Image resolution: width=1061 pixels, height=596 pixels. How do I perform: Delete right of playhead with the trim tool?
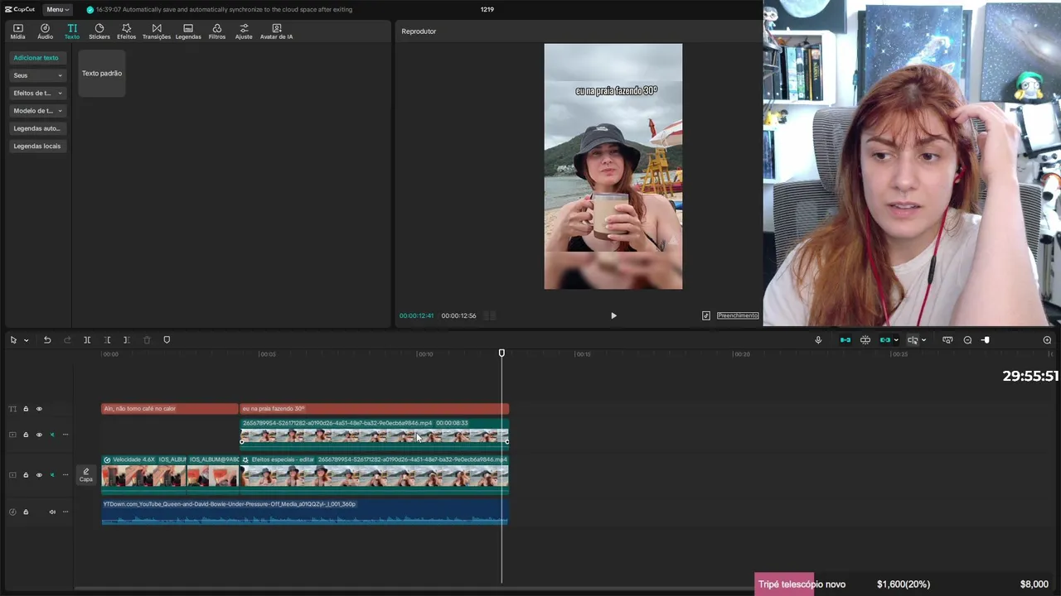coord(126,340)
